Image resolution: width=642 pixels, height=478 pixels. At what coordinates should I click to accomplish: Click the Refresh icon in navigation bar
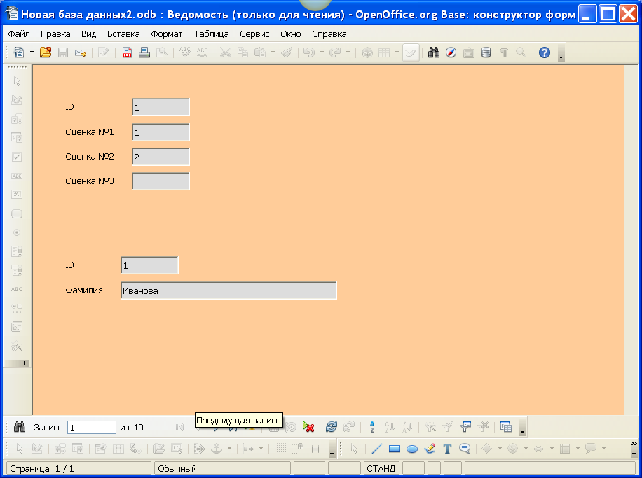pos(332,428)
